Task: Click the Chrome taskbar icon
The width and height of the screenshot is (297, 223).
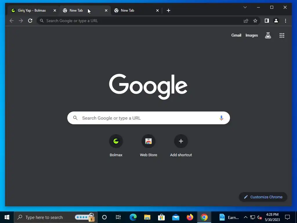Action: 204,217
